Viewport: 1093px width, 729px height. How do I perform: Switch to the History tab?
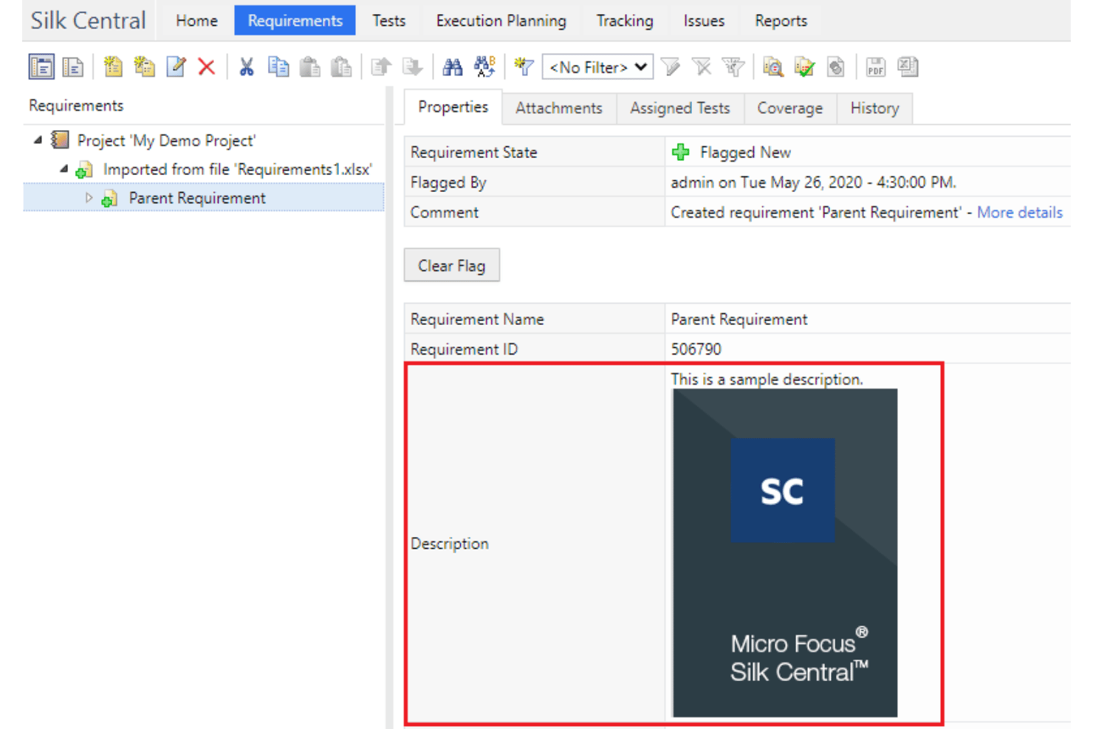pyautogui.click(x=874, y=108)
